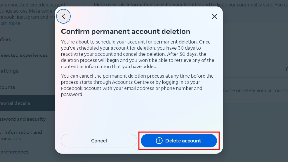
Task: Select Preferences in the sidebar
Action: (x=17, y=152)
